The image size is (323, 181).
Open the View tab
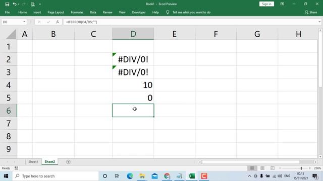click(x=122, y=12)
